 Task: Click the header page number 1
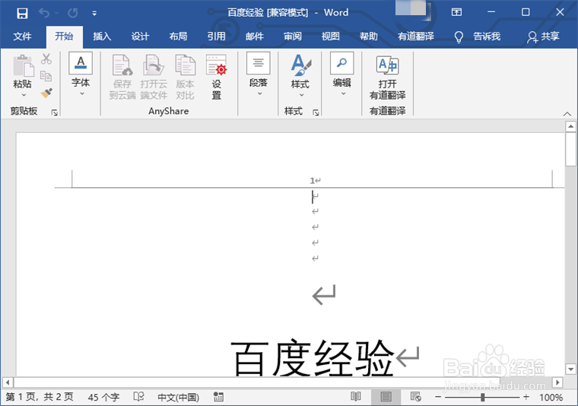click(313, 180)
